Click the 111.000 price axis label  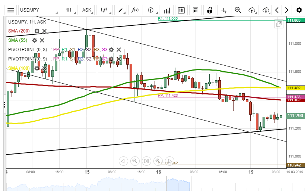click(295, 156)
